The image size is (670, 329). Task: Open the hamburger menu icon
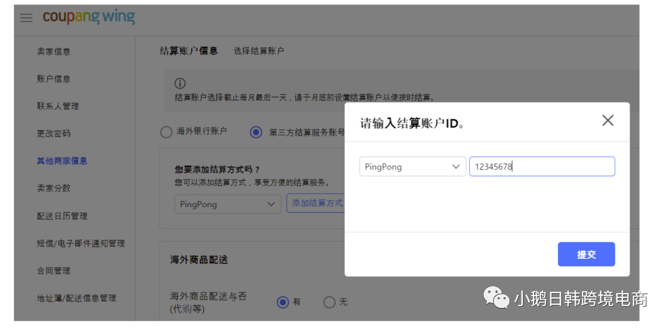point(27,18)
